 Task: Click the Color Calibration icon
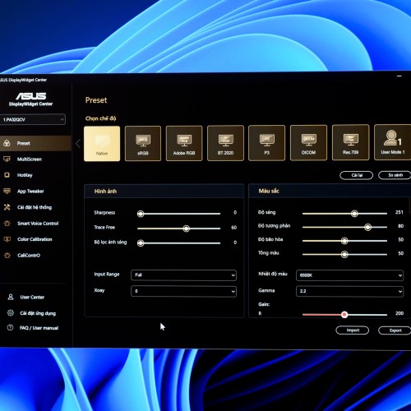tap(7, 239)
